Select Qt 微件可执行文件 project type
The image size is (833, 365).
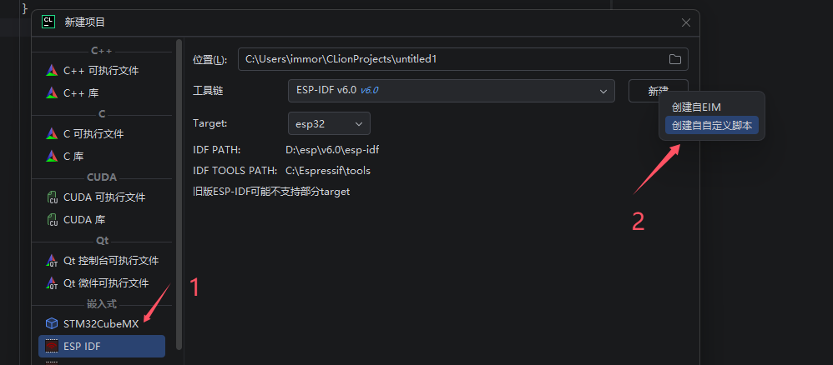(x=102, y=282)
